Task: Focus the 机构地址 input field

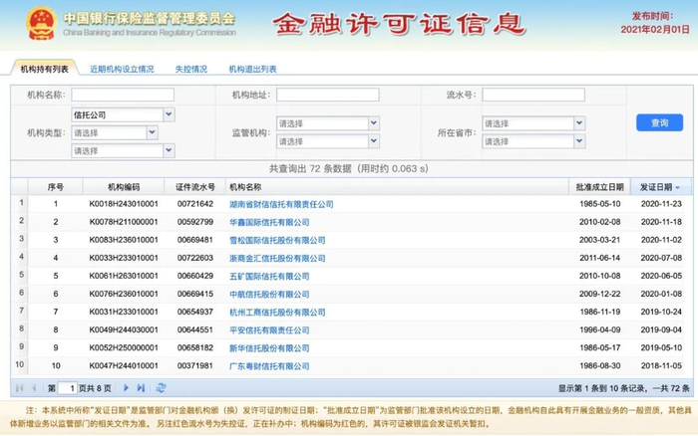Action: coord(328,95)
